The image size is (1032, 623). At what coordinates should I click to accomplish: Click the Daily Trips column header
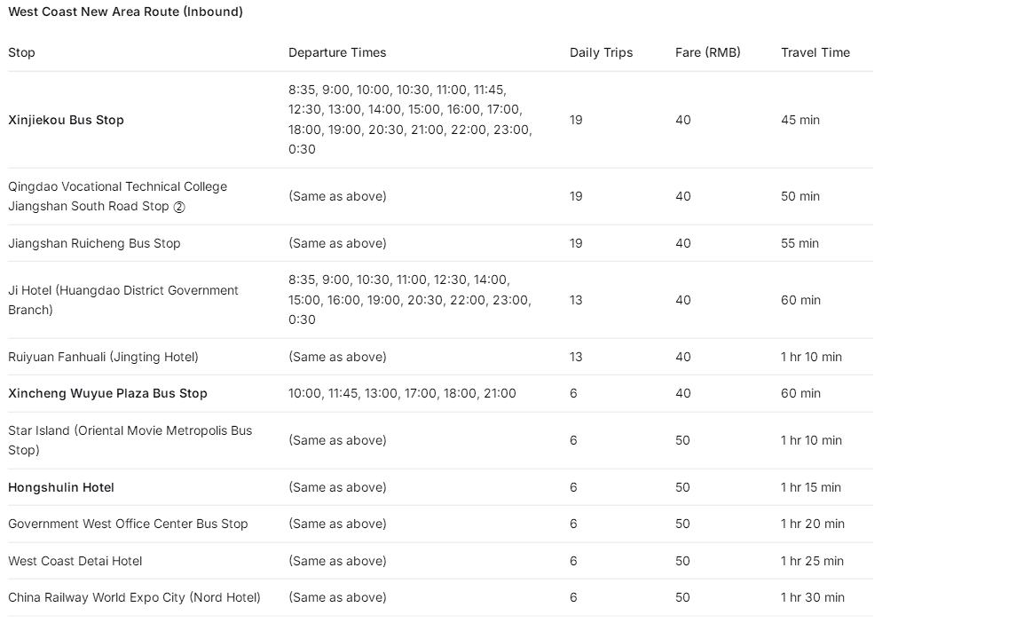coord(601,52)
